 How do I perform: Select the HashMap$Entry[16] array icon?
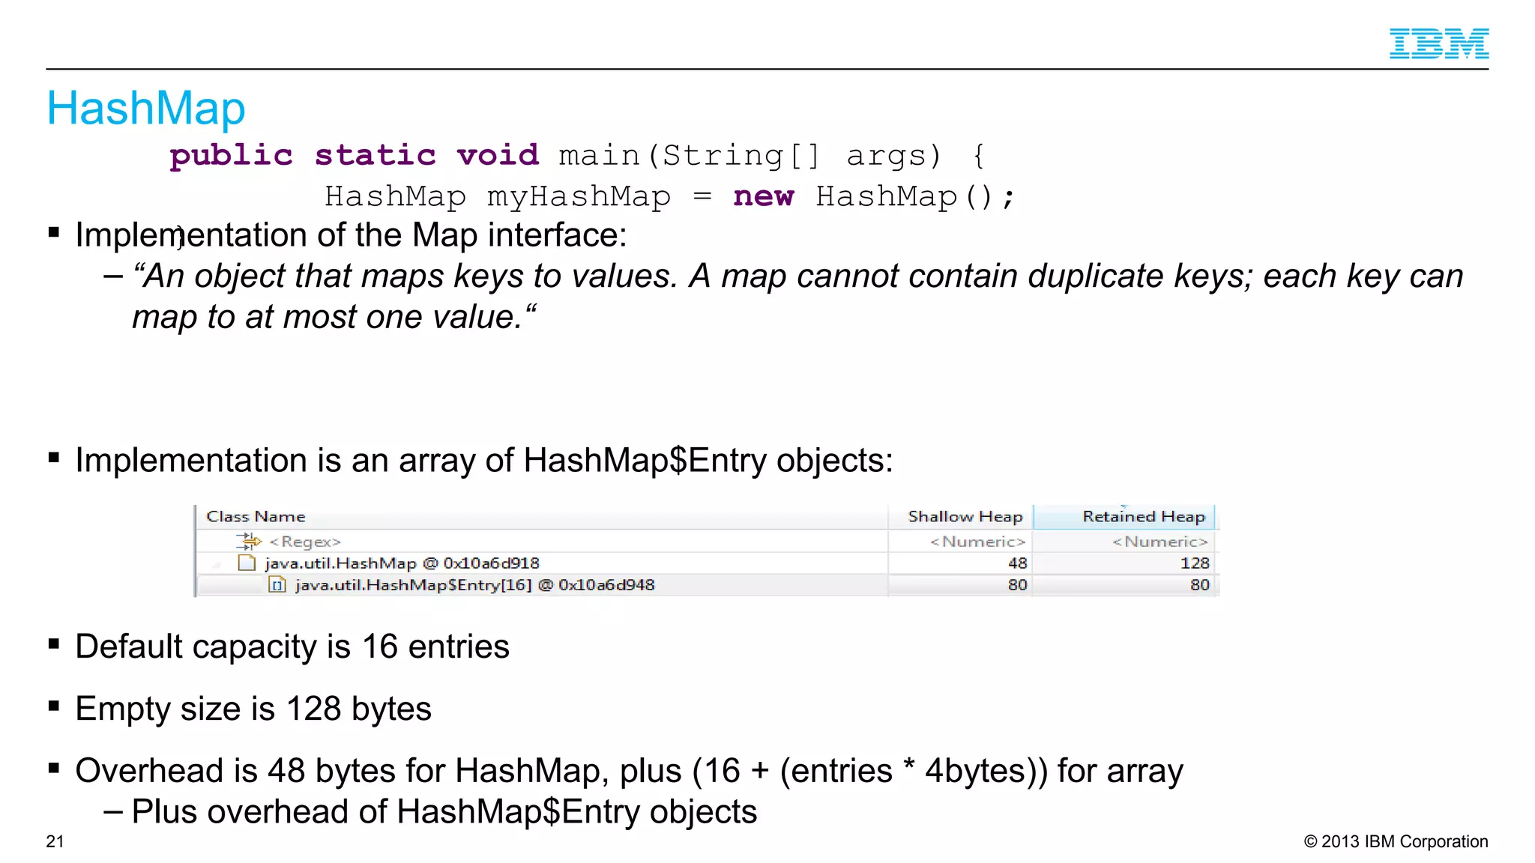pos(277,585)
